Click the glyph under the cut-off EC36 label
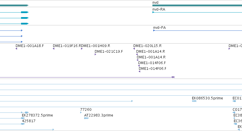 (235, 124)
